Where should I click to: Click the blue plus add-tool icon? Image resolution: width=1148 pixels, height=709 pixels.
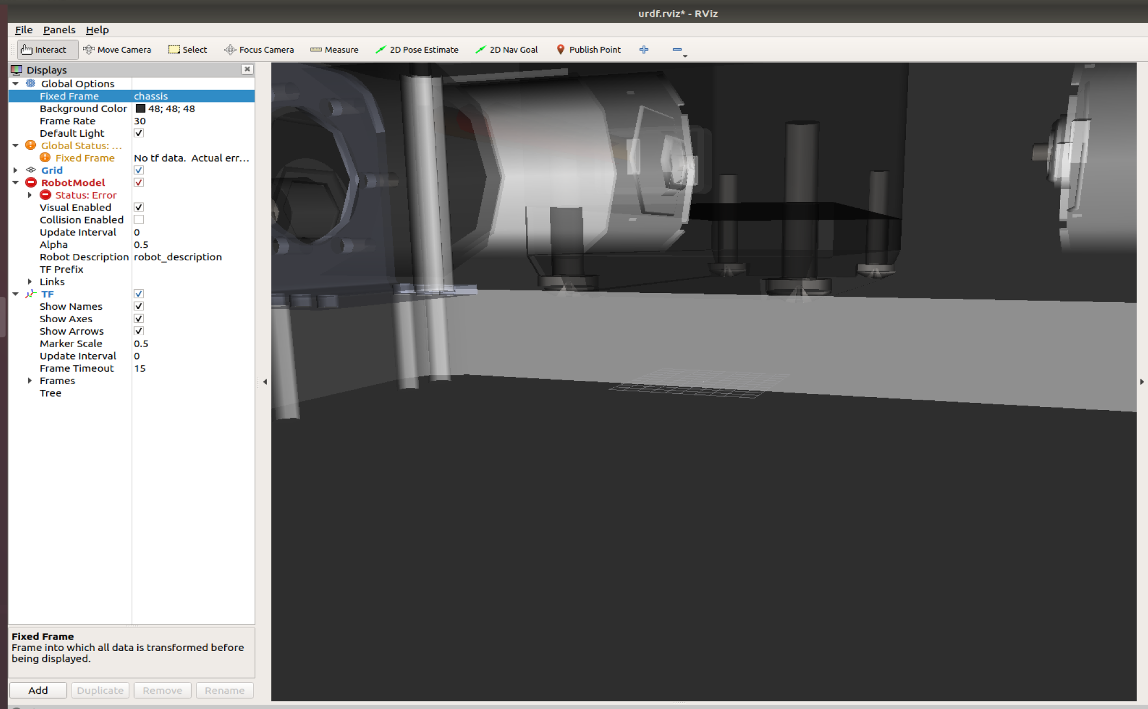click(644, 49)
